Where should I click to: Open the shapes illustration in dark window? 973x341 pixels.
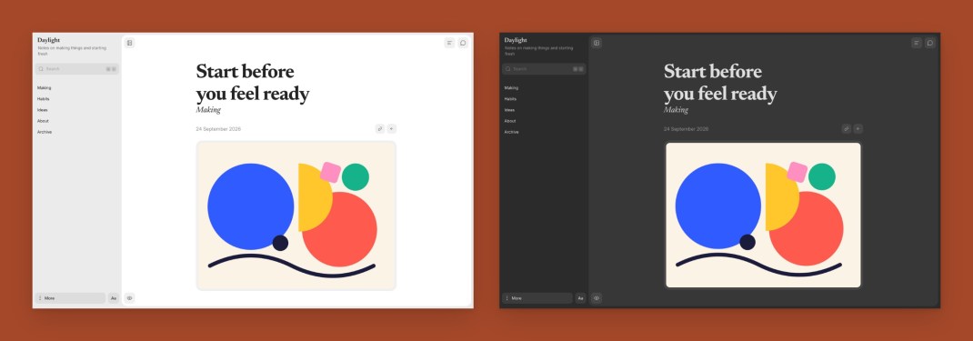click(x=763, y=216)
